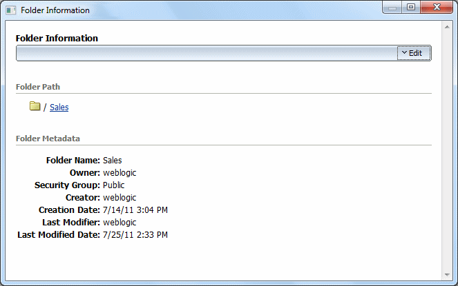Click the Creation Date value 7/14/11 3:04 PM

tap(135, 210)
